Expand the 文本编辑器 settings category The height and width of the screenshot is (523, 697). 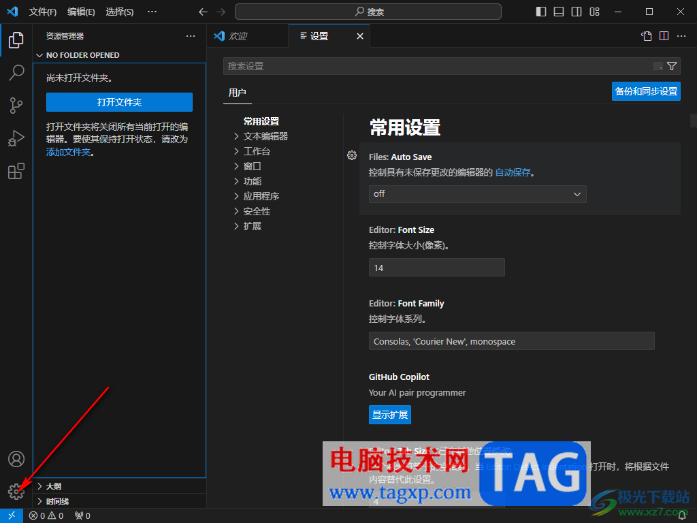point(265,136)
